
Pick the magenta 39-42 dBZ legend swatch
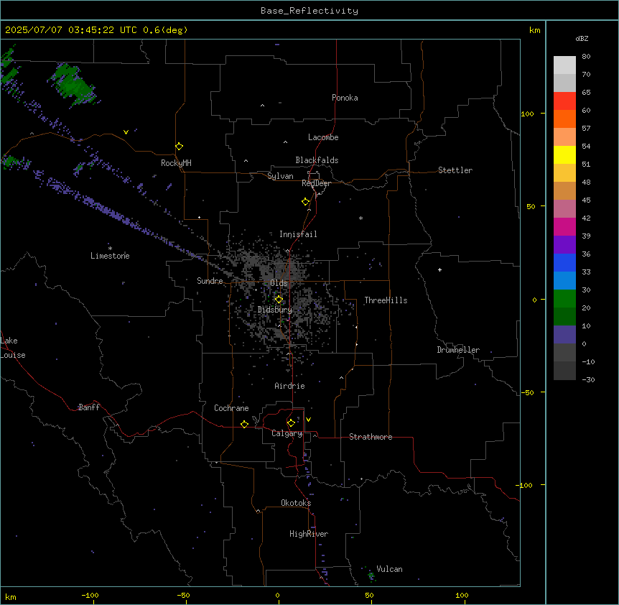564,226
